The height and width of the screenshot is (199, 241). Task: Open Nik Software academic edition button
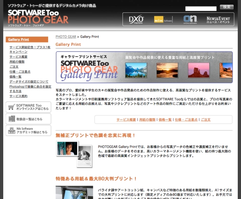(28, 130)
